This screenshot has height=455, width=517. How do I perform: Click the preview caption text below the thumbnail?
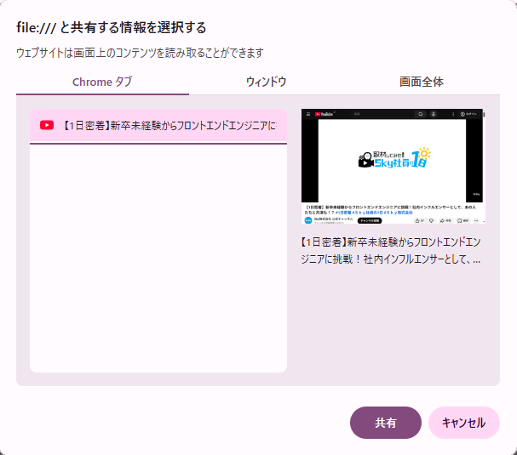click(x=392, y=250)
